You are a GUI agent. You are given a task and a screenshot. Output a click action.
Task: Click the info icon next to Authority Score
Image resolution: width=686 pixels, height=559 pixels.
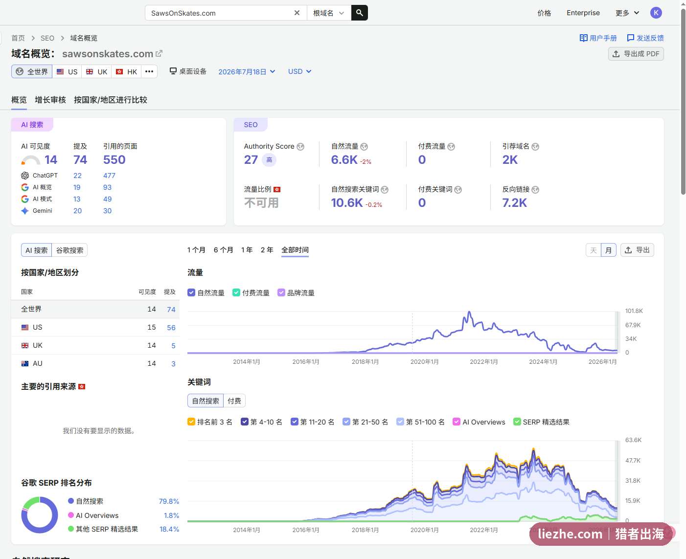pos(300,147)
